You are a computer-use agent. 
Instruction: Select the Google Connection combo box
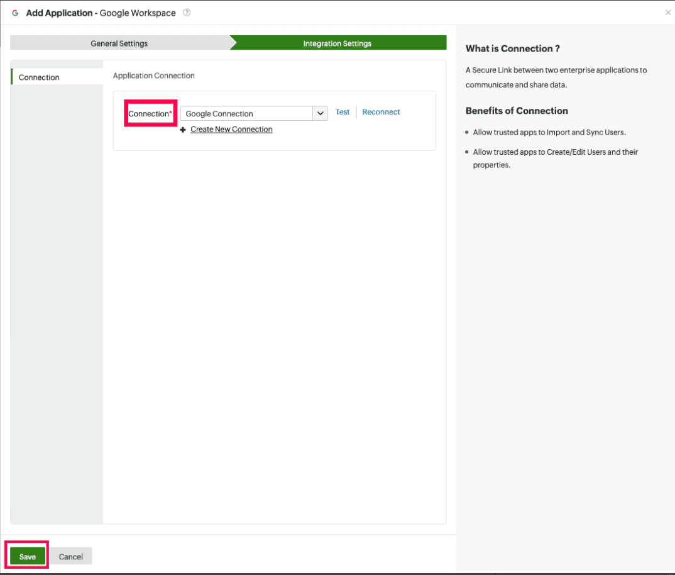point(253,113)
